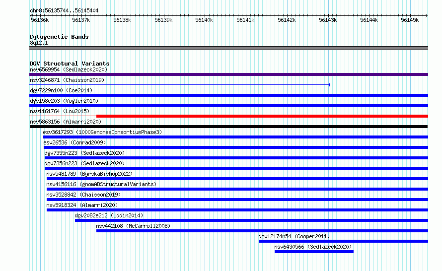Open nsv5863156 (Almarri2020) variant label

(x=66, y=122)
